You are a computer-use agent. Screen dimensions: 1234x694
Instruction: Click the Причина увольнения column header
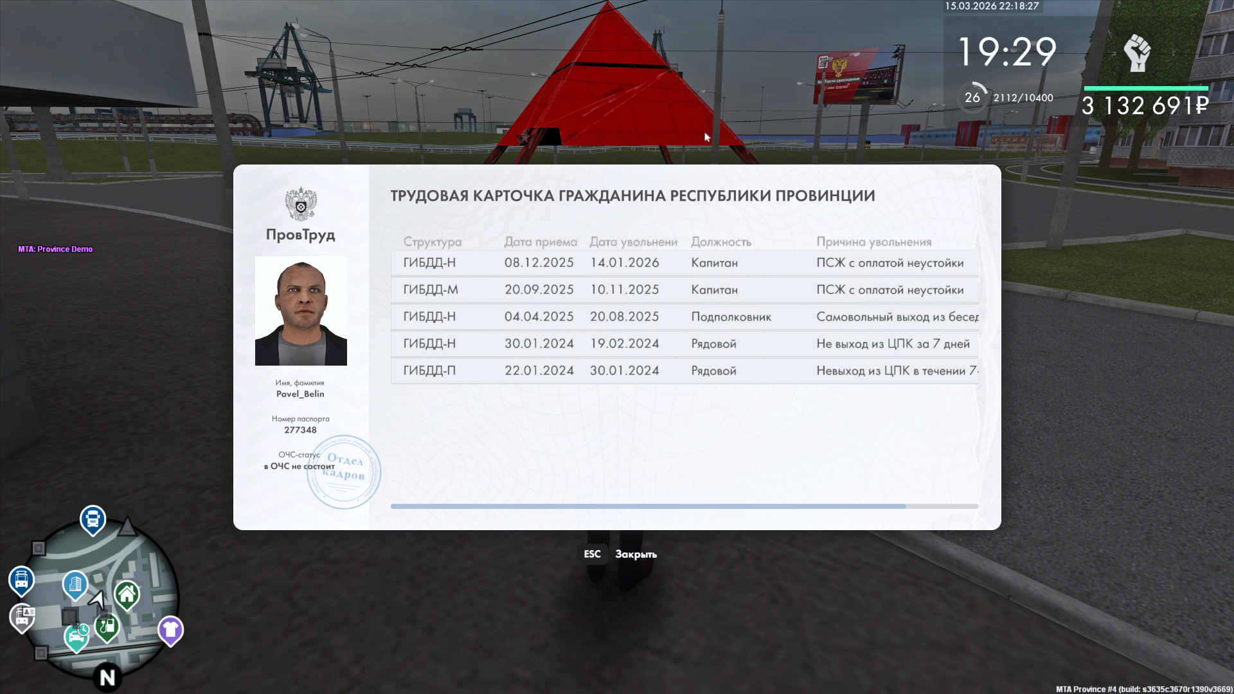pos(873,242)
